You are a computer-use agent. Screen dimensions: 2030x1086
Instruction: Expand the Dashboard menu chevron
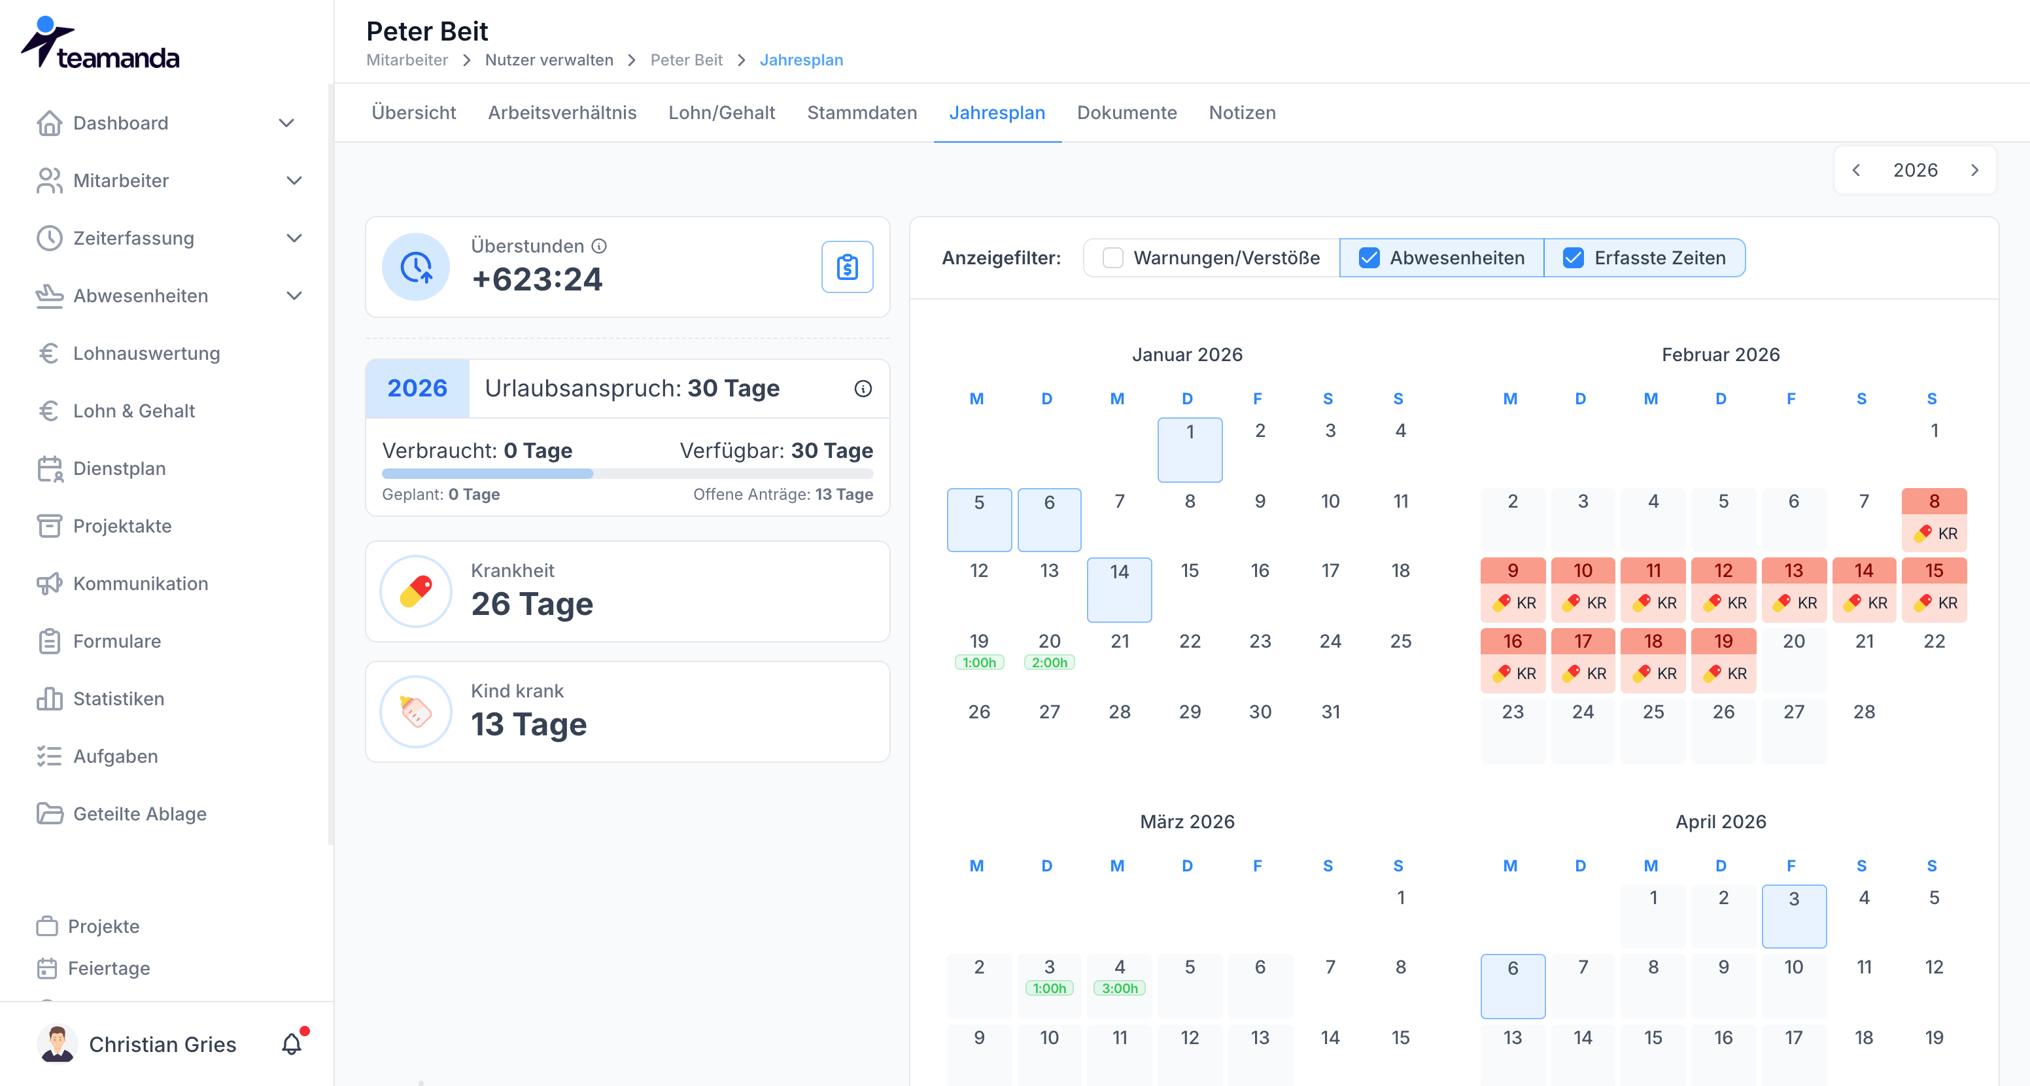click(x=287, y=123)
